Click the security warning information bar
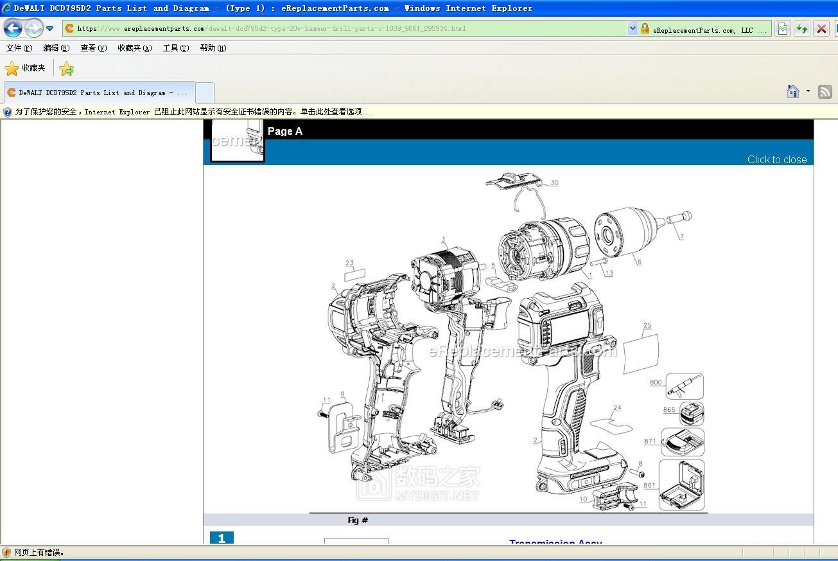 coord(419,112)
